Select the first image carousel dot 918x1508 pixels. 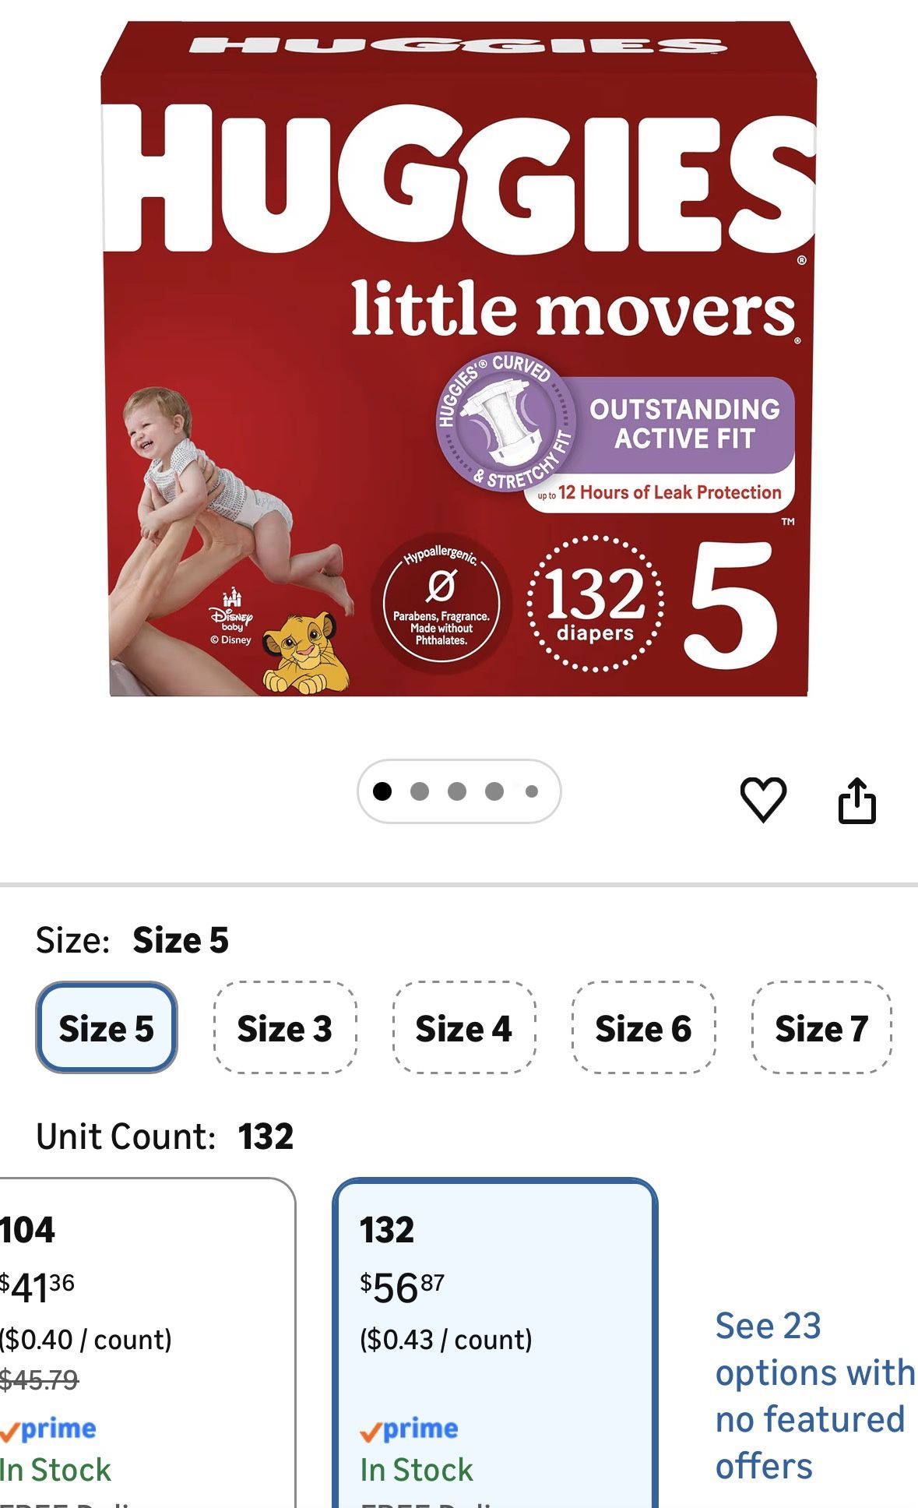(382, 791)
